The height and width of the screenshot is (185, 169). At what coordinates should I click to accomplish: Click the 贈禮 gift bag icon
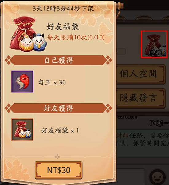pos(154,44)
